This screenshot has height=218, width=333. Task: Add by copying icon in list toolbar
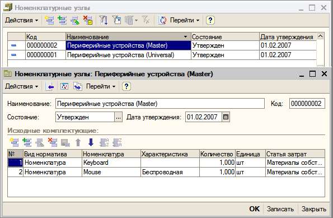coord(62,20)
